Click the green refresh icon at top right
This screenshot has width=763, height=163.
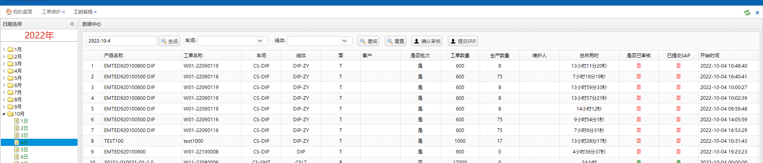click(747, 13)
